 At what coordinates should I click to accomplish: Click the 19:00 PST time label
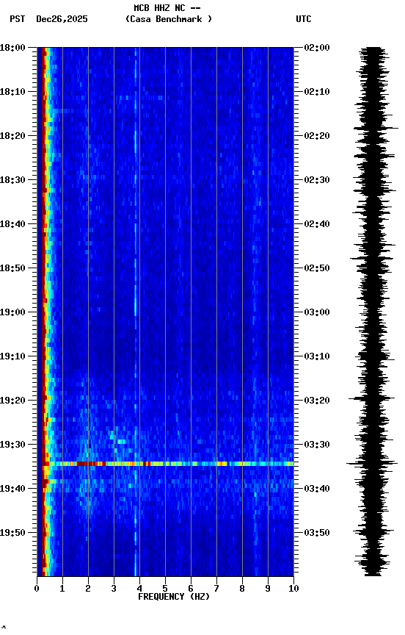point(12,312)
